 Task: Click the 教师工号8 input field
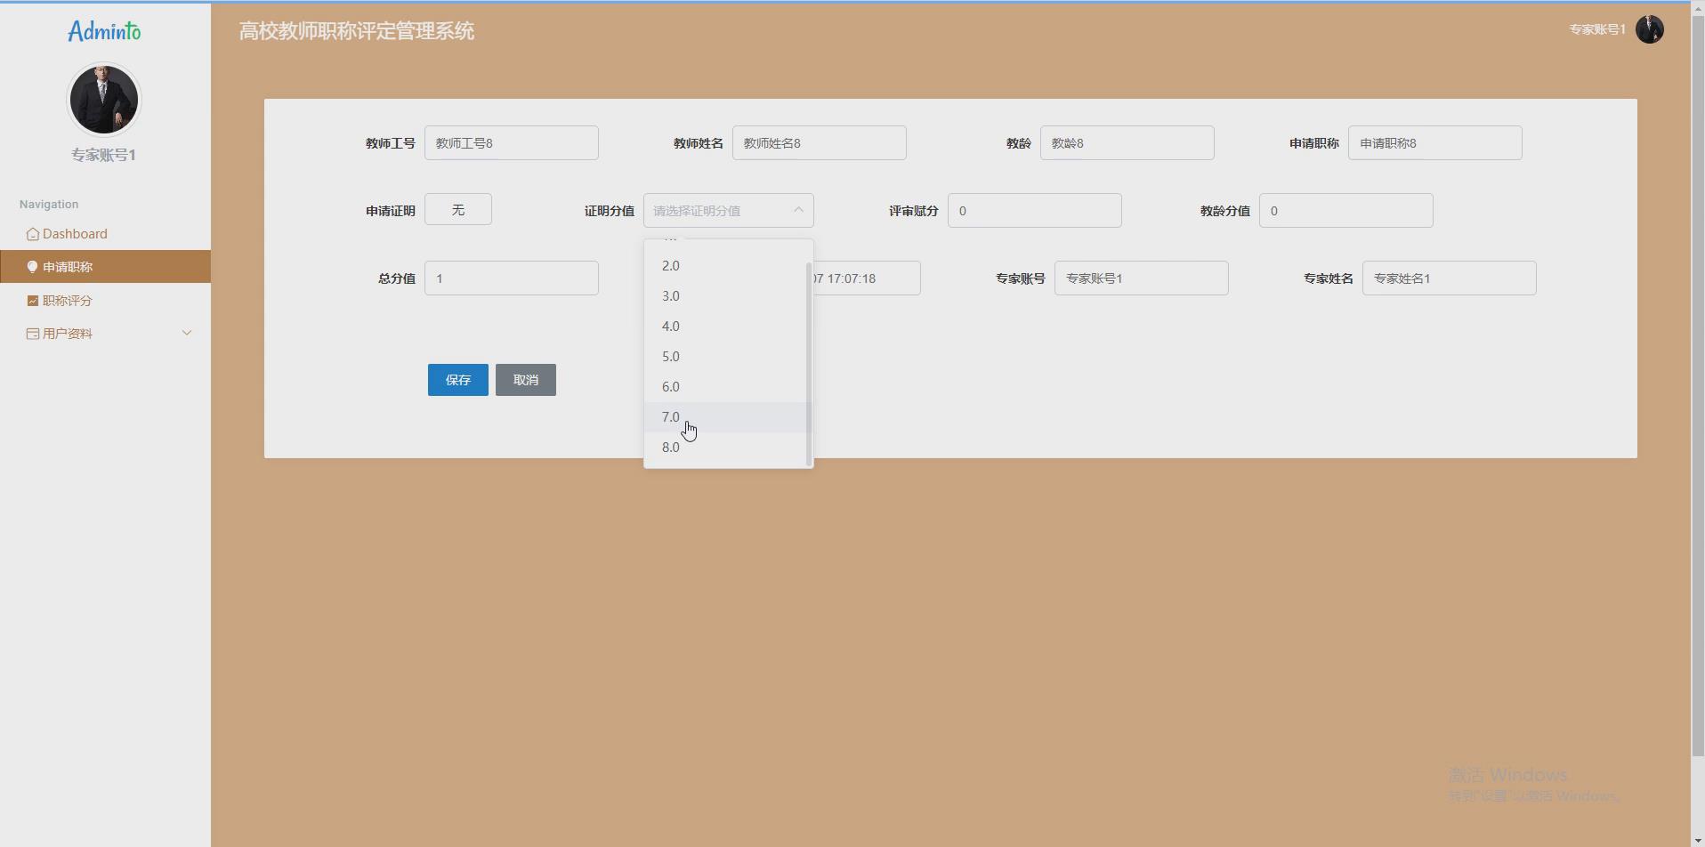pyautogui.click(x=512, y=142)
